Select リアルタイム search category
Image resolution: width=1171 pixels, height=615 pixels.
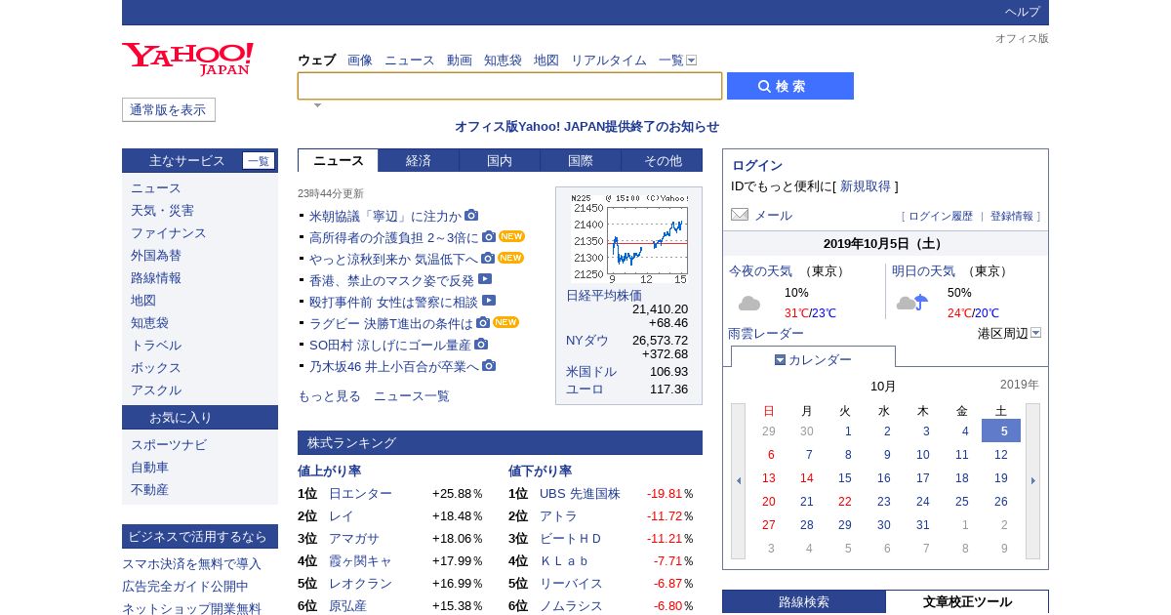click(x=609, y=61)
